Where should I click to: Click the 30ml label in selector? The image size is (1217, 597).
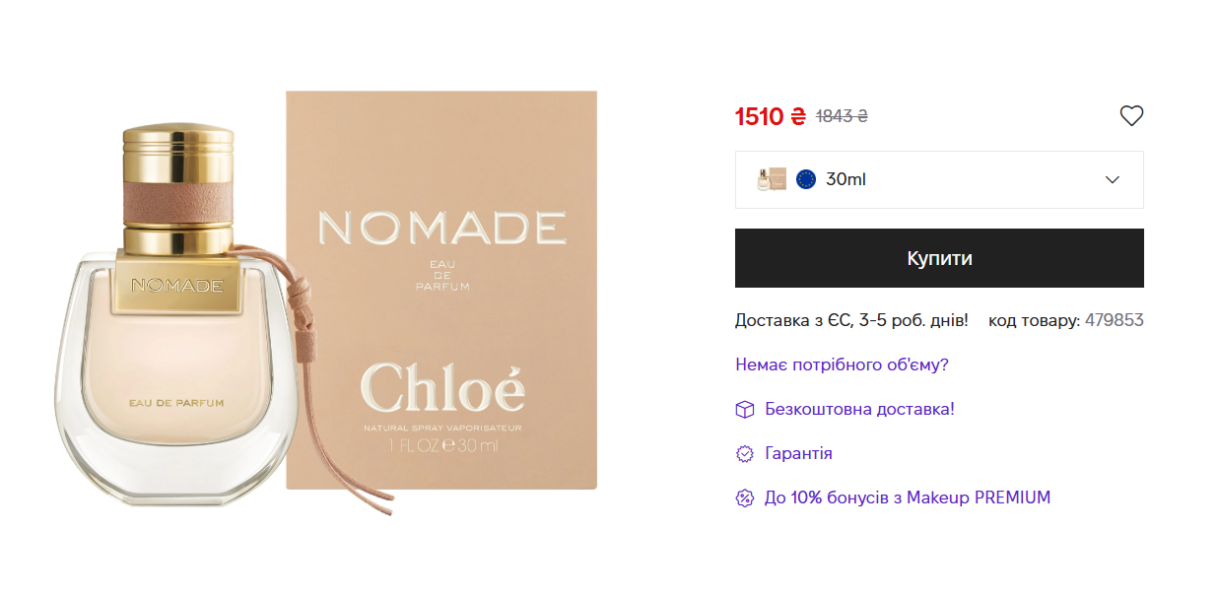[845, 179]
